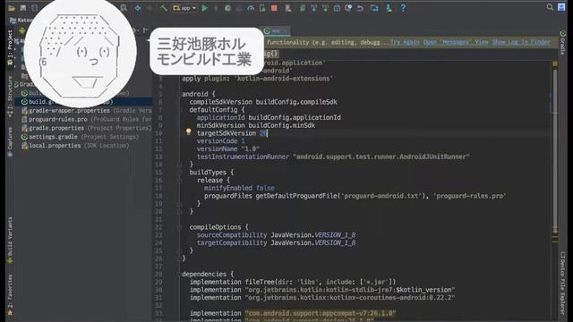Viewport: 573px width, 322px height.
Task: Click the 'sourceCompatibility' text
Action: pyautogui.click(x=232, y=234)
